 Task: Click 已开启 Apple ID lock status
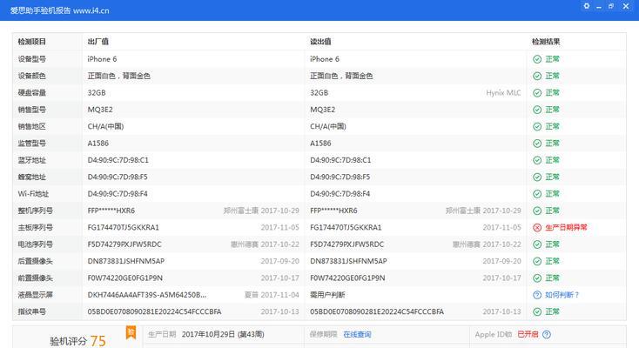[x=528, y=334]
